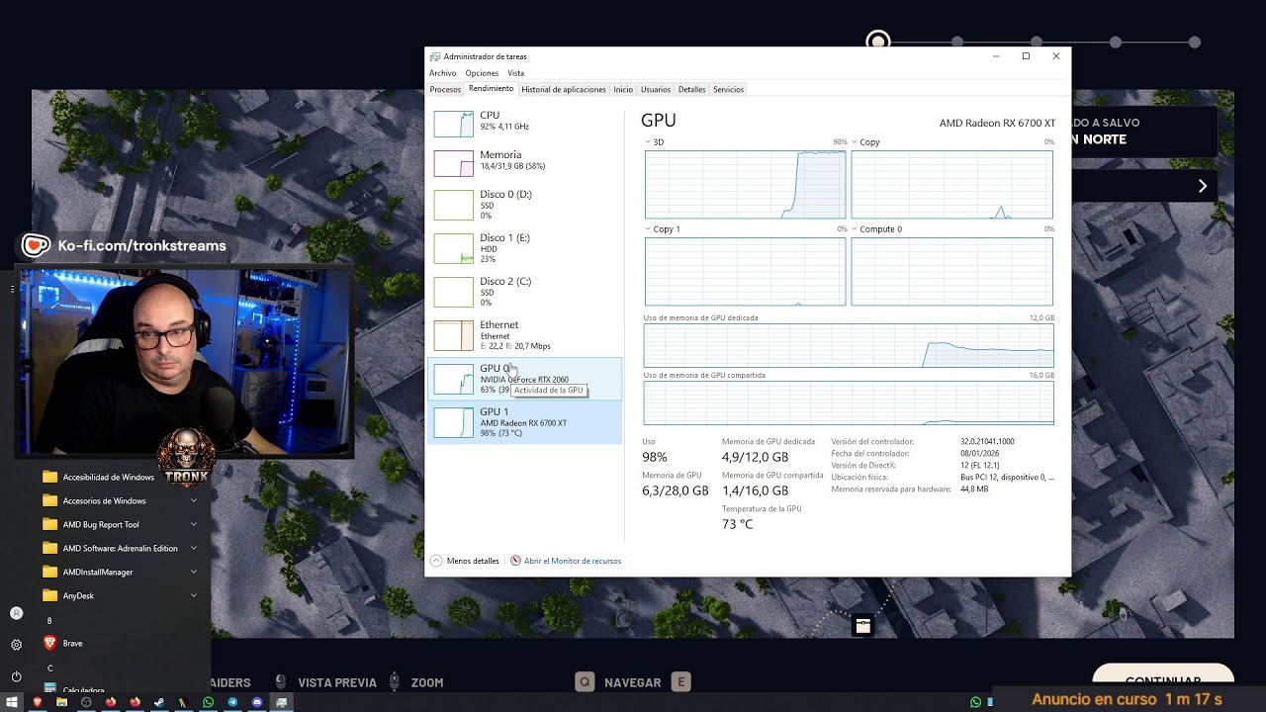
Task: Open Start menu power icon
Action: click(x=16, y=676)
